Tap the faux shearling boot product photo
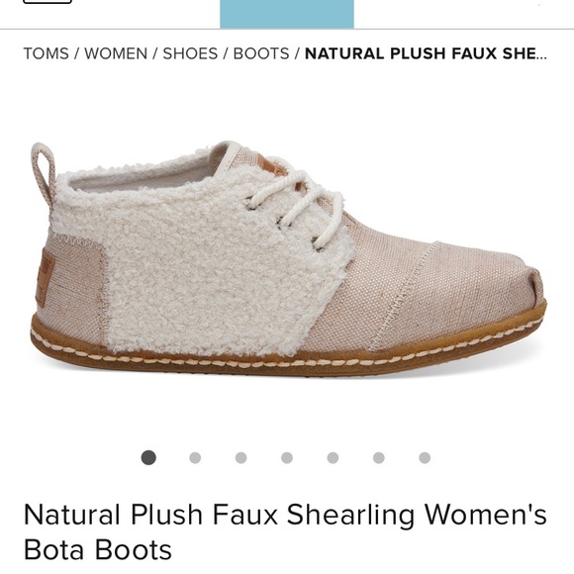 pyautogui.click(x=288, y=259)
